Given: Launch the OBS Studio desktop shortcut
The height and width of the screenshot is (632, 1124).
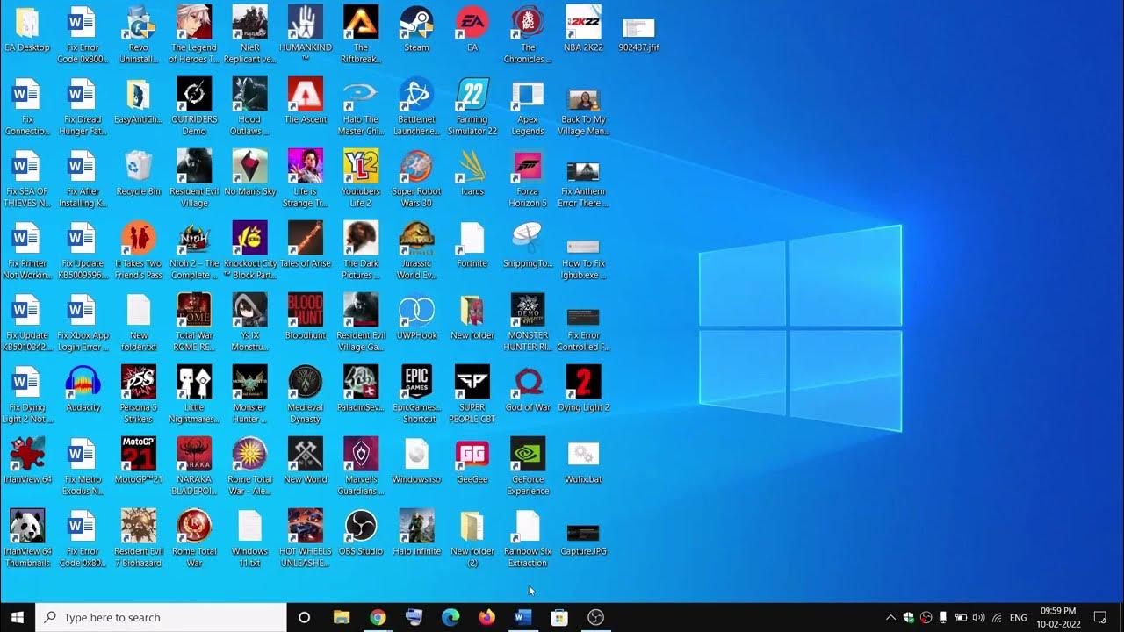Looking at the screenshot, I should point(361,533).
